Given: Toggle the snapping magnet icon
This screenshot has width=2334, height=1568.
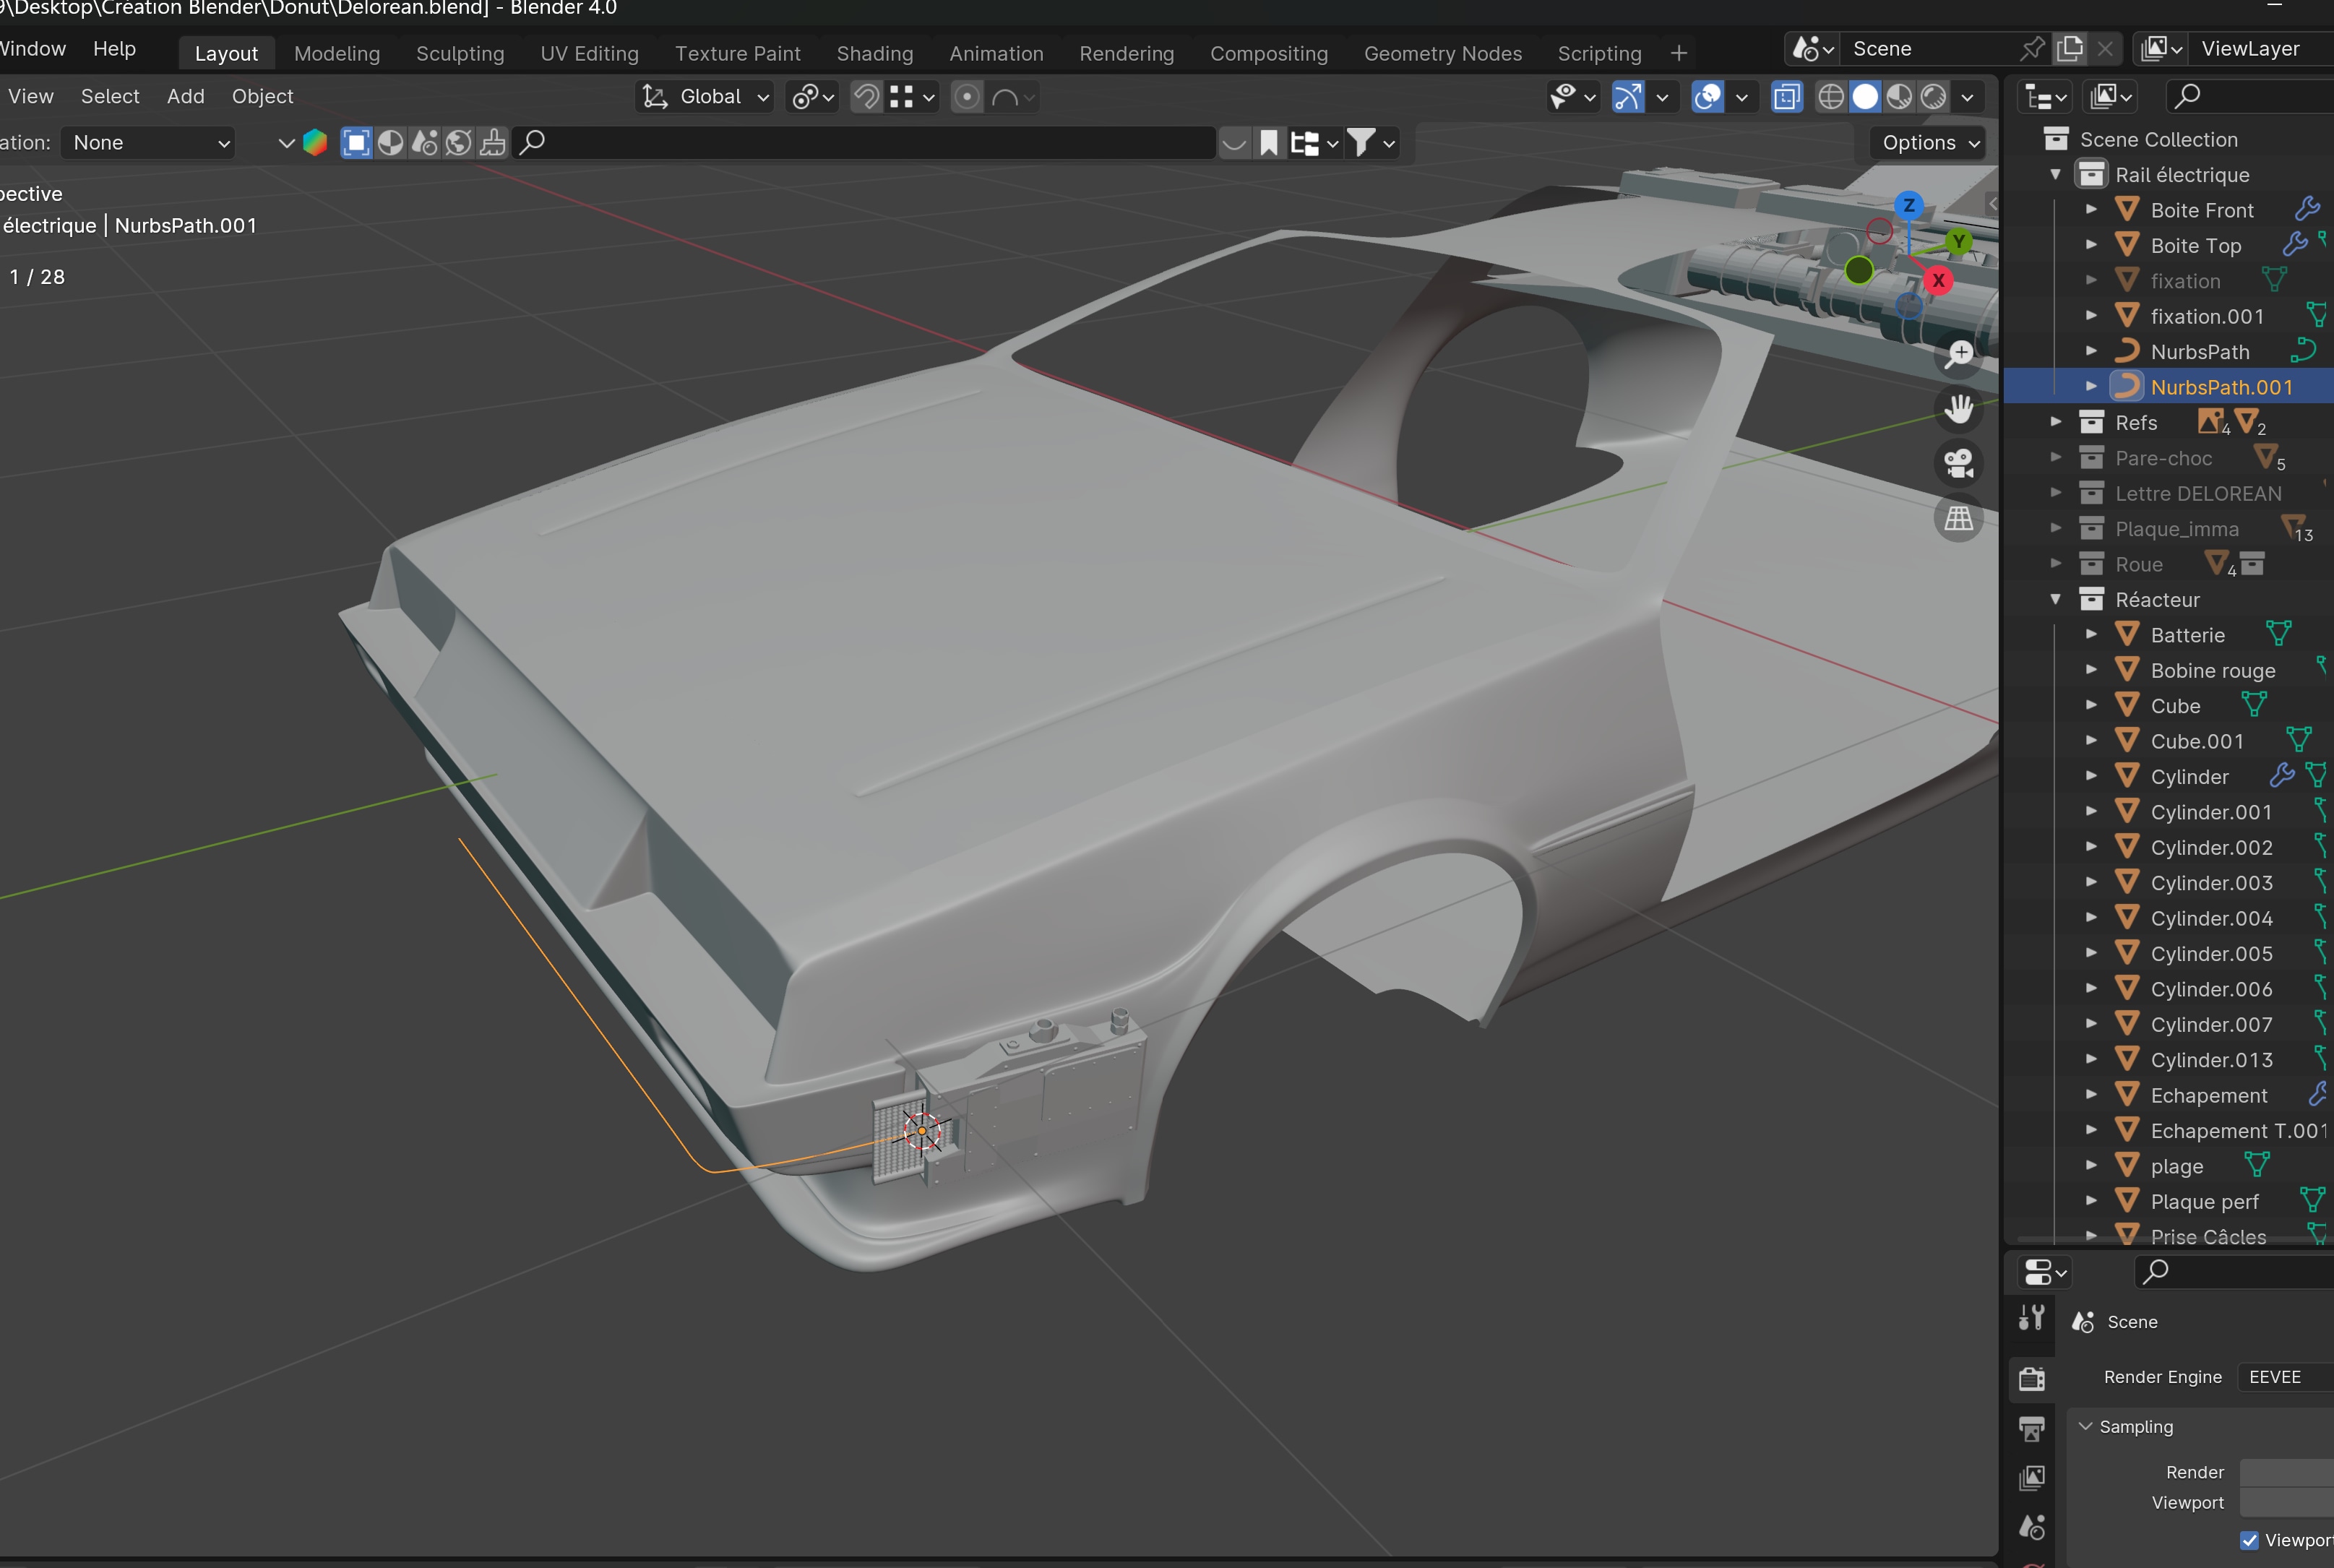Looking at the screenshot, I should click(866, 97).
